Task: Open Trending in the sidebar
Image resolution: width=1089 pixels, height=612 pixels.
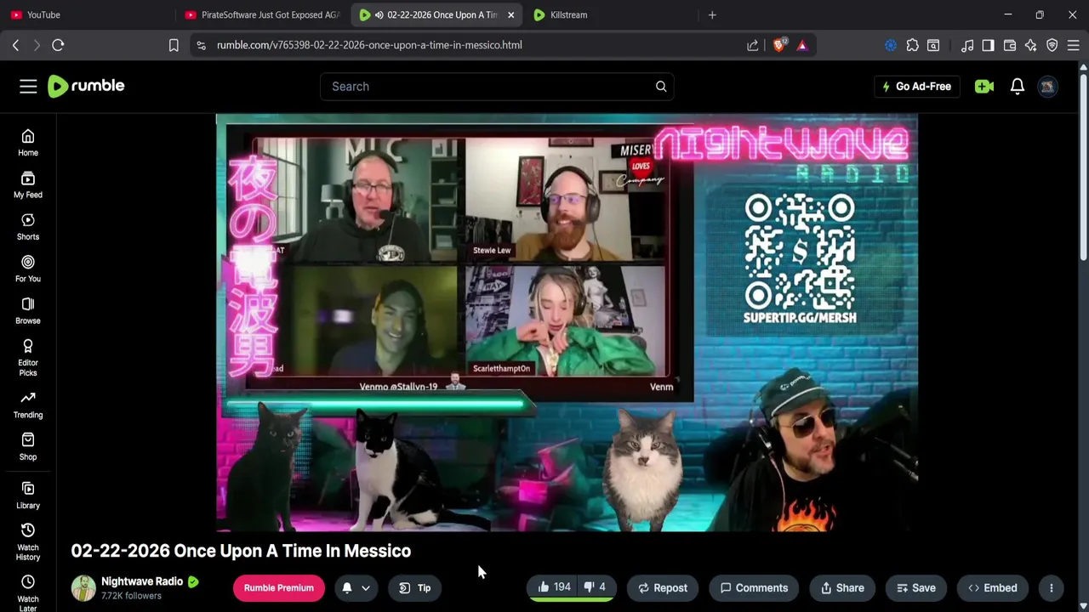Action: tap(28, 405)
